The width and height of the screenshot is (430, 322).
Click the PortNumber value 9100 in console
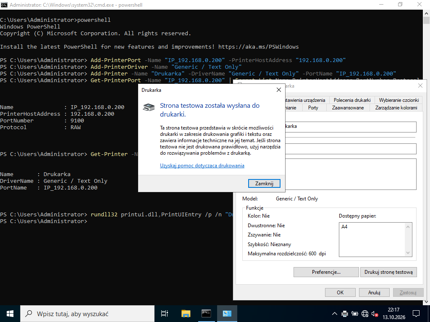77,120
